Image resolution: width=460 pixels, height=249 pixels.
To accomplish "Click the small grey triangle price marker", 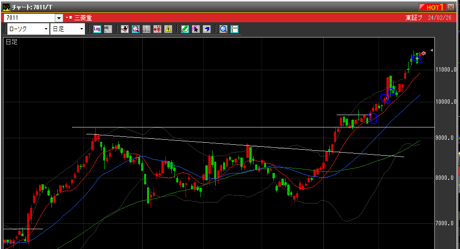I will click(431, 50).
